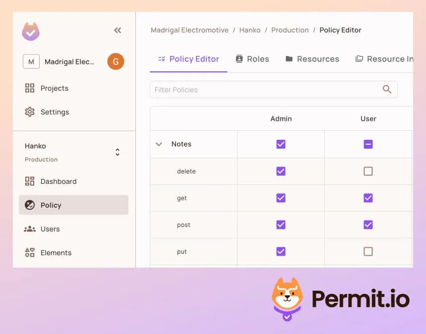The image size is (426, 334).
Task: Select the Dashboard icon
Action: point(30,181)
